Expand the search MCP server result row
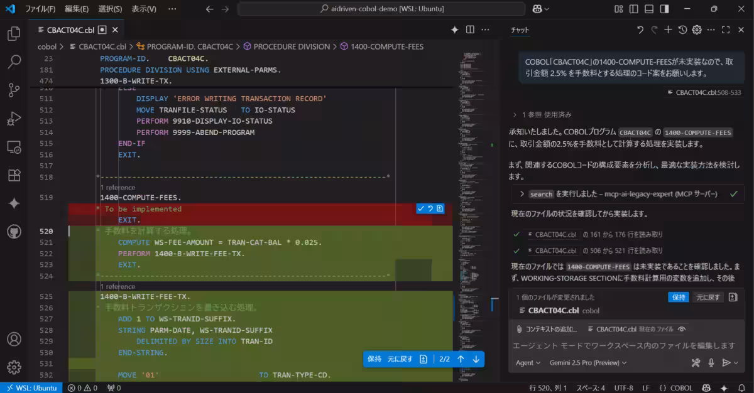Viewport: 754px width, 393px height. (522, 194)
